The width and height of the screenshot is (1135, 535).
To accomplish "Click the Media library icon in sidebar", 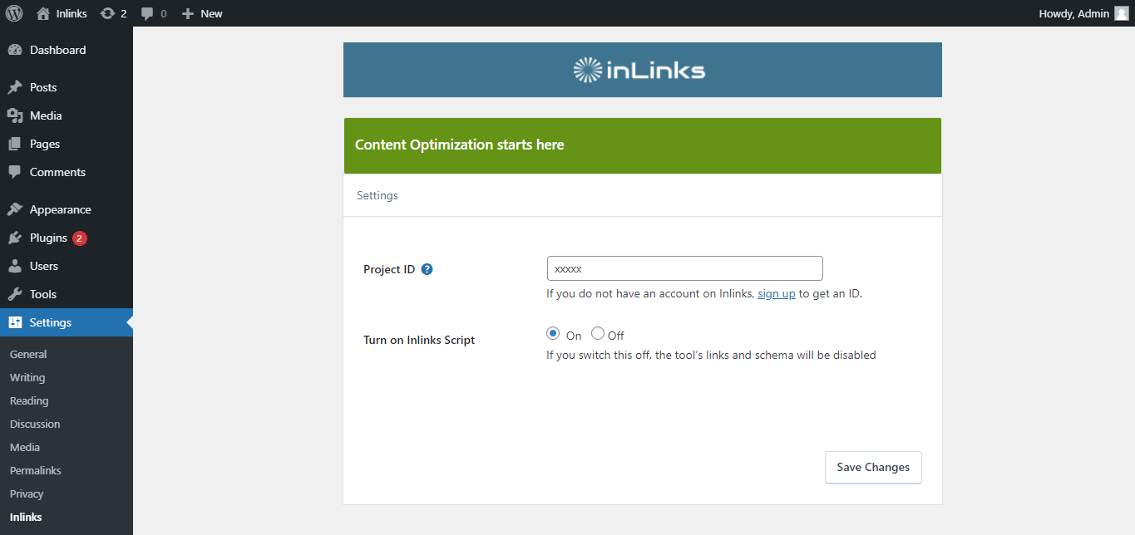I will 15,115.
